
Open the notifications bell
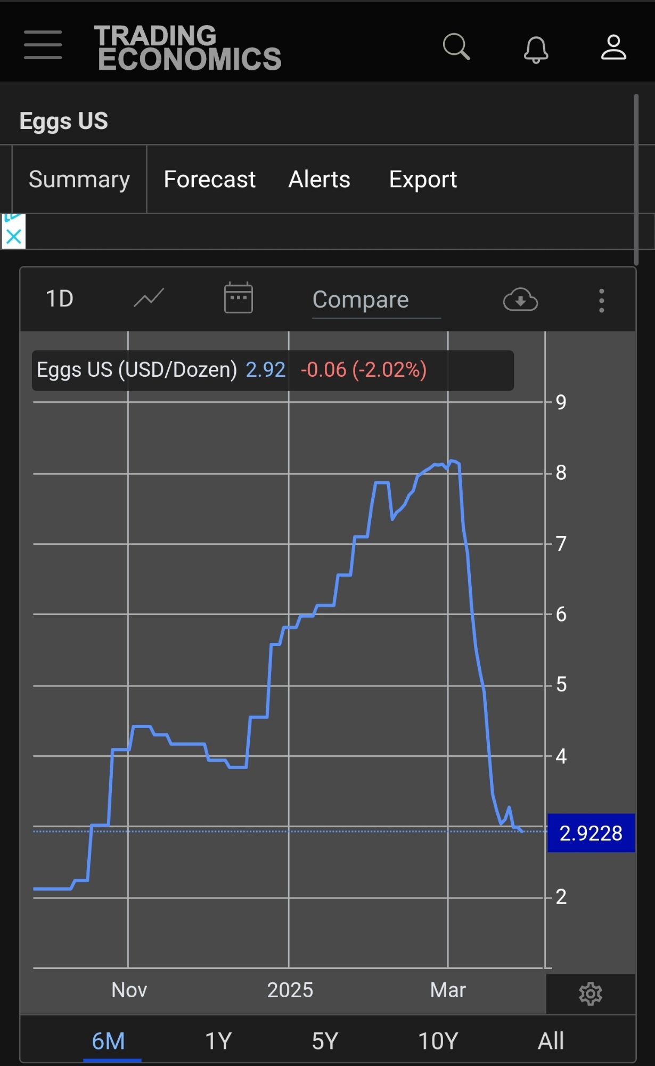coord(536,49)
